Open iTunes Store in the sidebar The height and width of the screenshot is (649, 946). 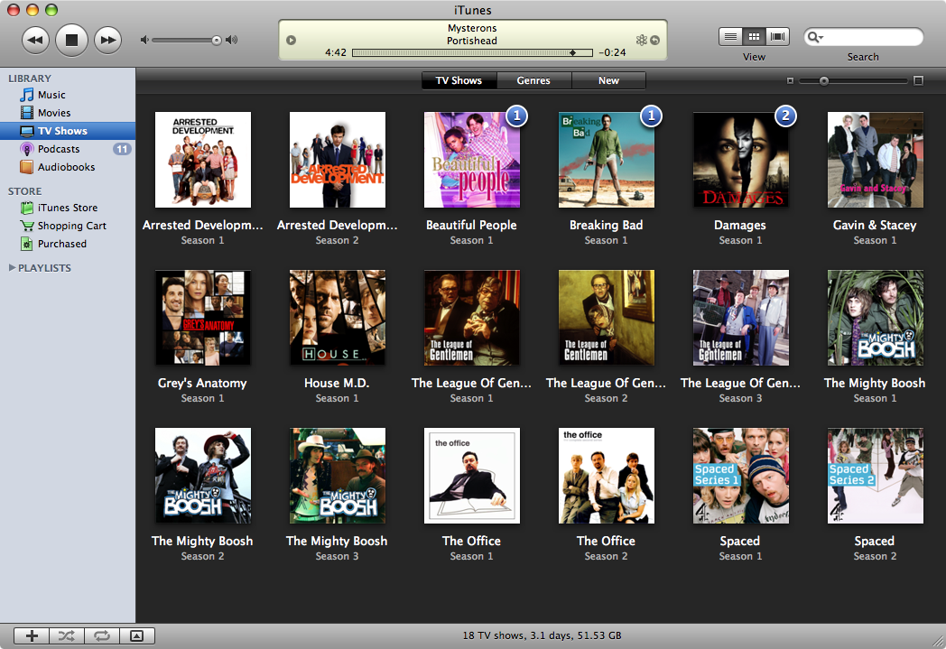click(x=68, y=208)
